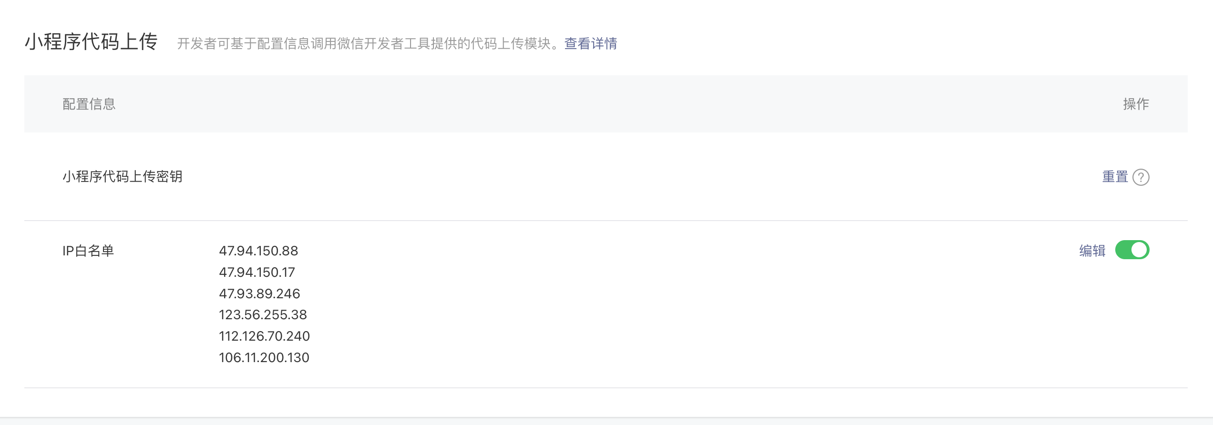Select the IP address 47.94.150.17
1213x425 pixels.
pos(257,273)
